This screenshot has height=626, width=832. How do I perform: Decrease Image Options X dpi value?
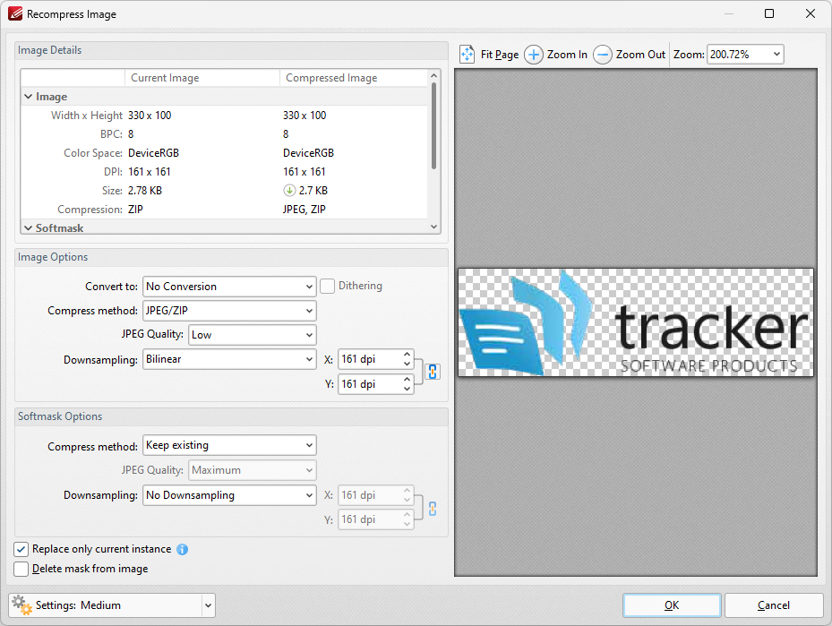coord(407,364)
